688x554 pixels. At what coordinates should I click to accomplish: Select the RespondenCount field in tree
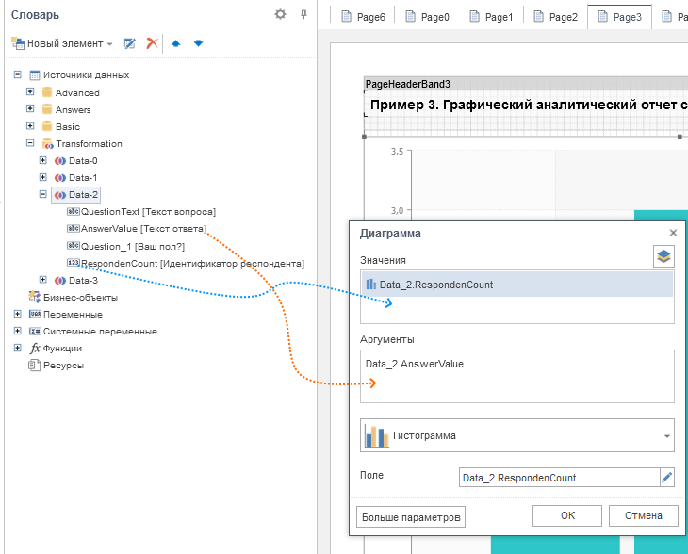click(191, 264)
